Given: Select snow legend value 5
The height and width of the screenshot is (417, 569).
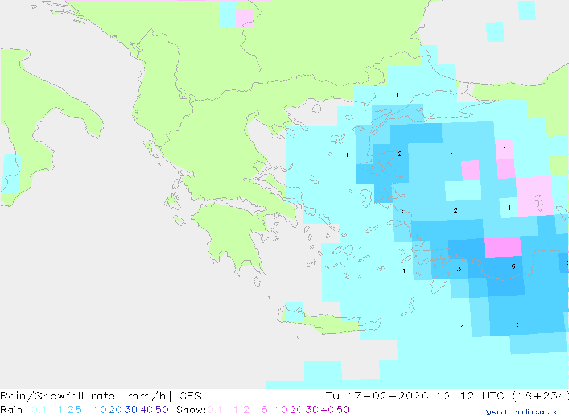Looking at the screenshot, I should pyautogui.click(x=265, y=410).
